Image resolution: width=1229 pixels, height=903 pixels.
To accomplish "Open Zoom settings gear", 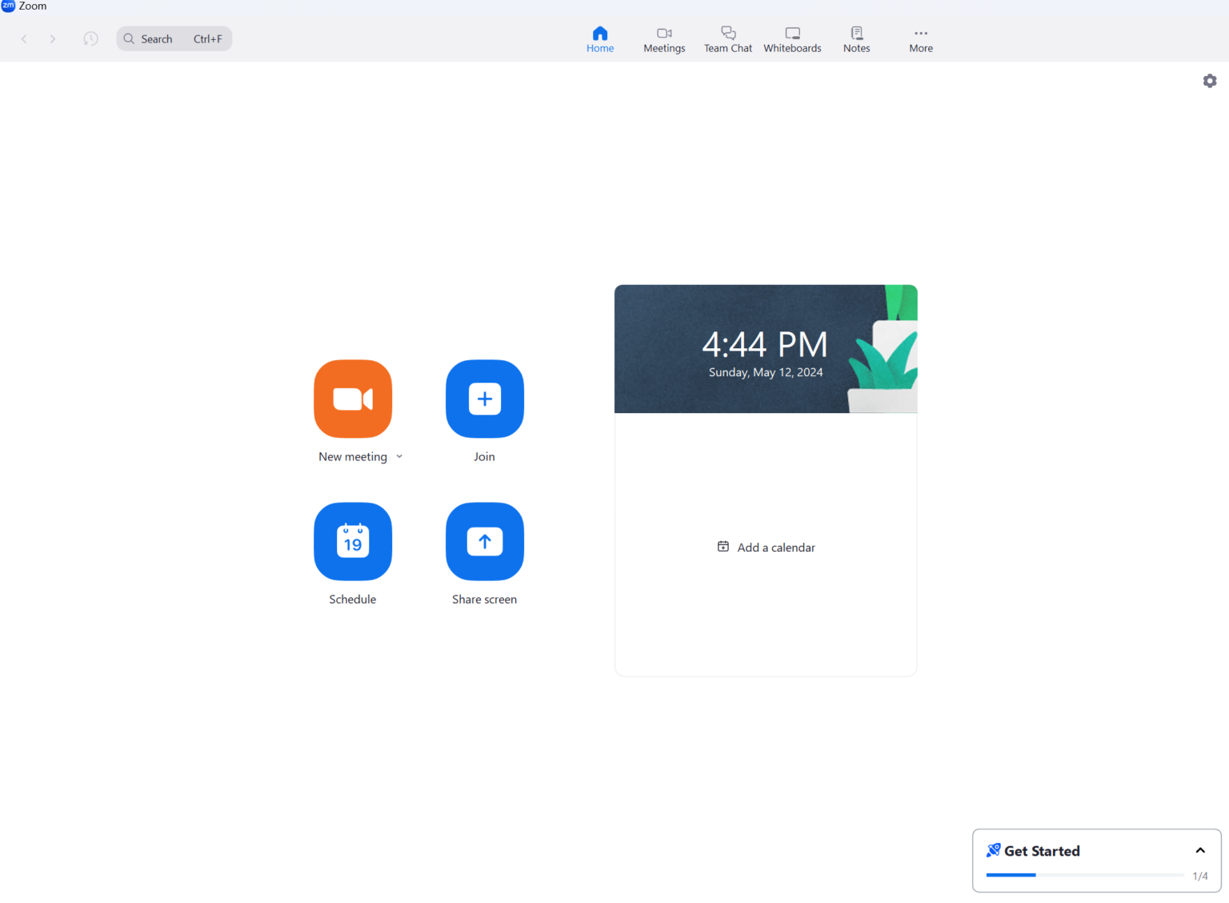I will 1209,80.
